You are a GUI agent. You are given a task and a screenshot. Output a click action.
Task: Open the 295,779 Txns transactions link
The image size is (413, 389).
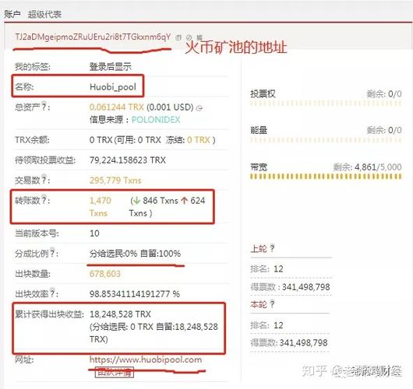115,180
